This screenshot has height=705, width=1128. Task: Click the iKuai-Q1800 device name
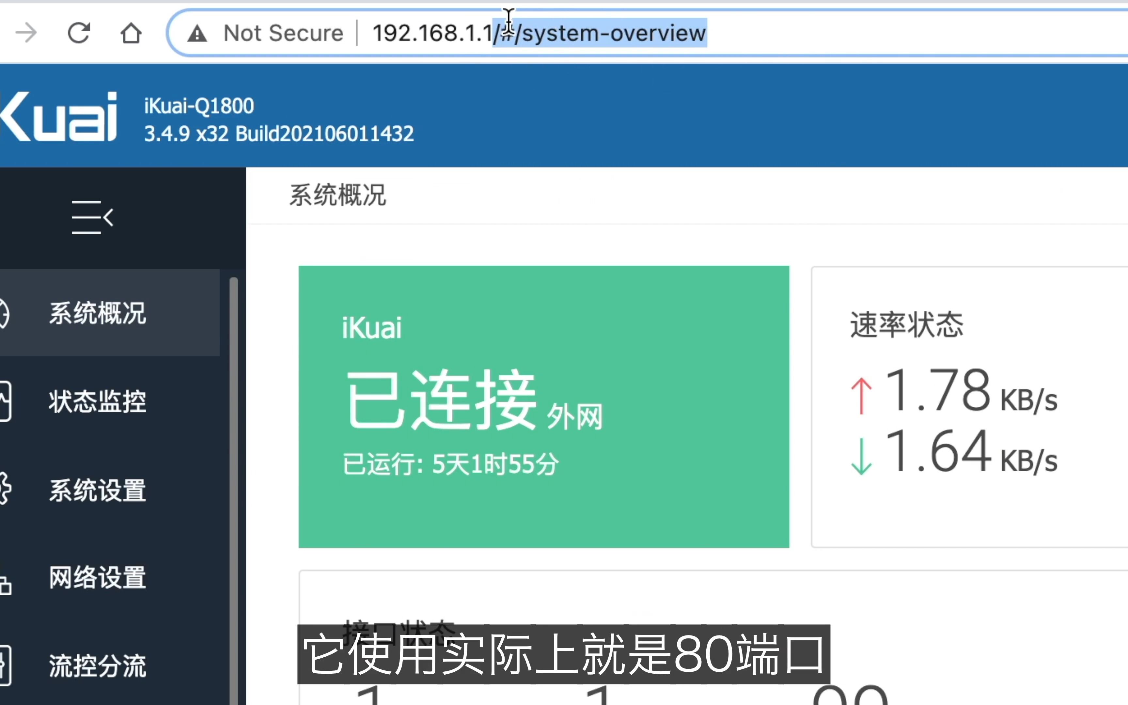pyautogui.click(x=199, y=106)
